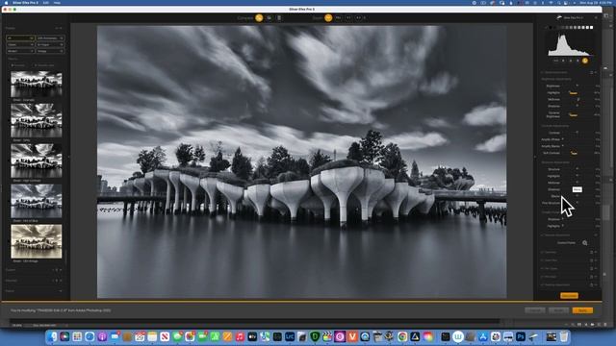The width and height of the screenshot is (616, 346).
Task: Click the Brightness slider handle
Action: click(x=577, y=86)
